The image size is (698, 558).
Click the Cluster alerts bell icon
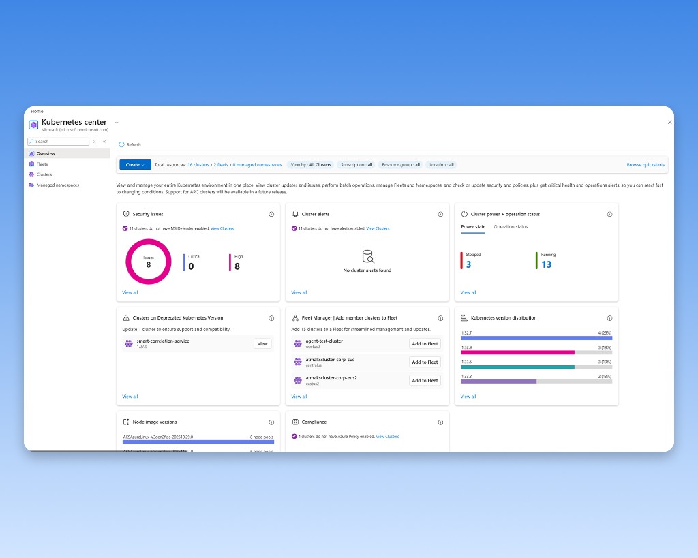[x=295, y=214]
